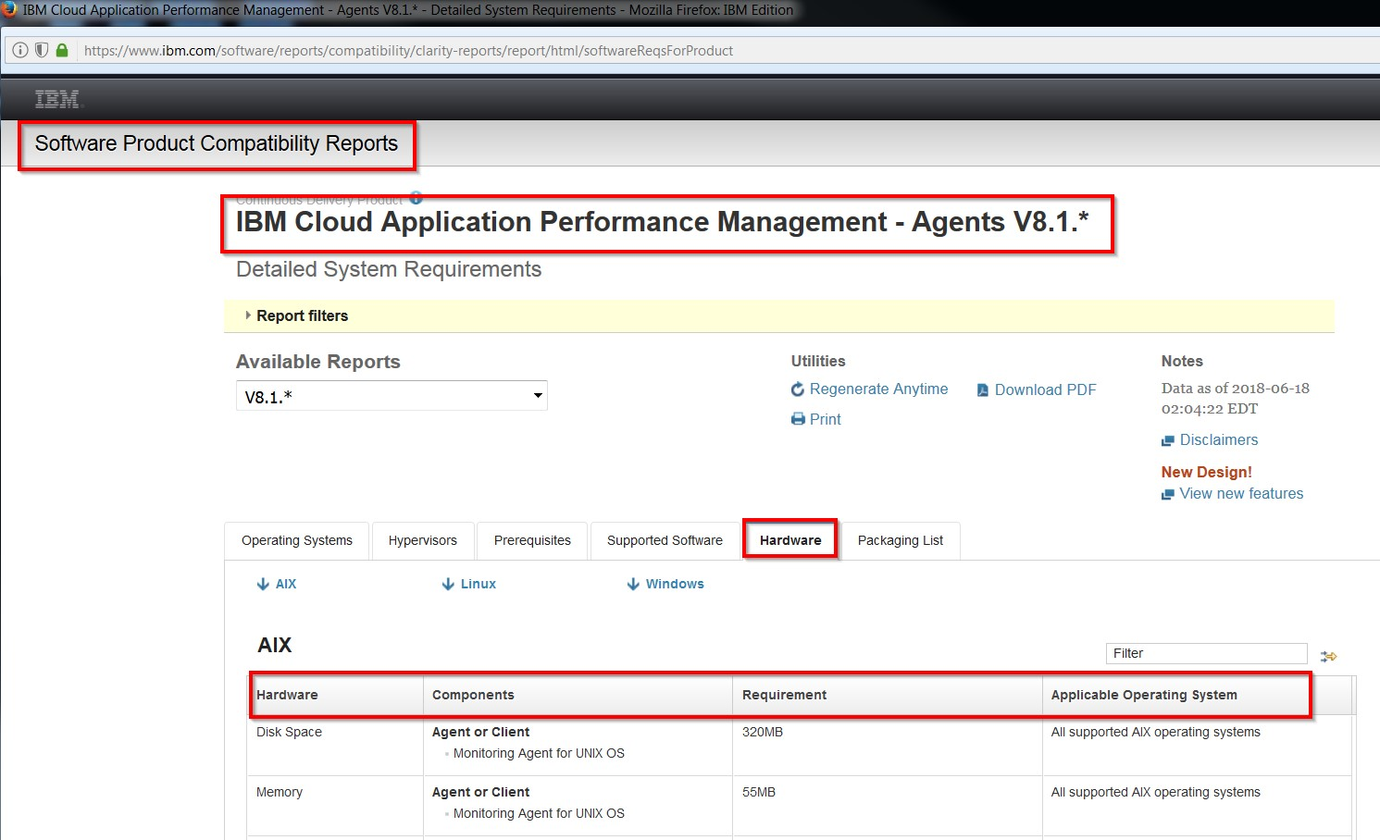The image size is (1380, 840).
Task: Click the Download PDF link
Action: [x=1045, y=390]
